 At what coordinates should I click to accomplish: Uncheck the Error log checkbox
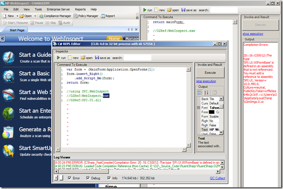[69, 178]
